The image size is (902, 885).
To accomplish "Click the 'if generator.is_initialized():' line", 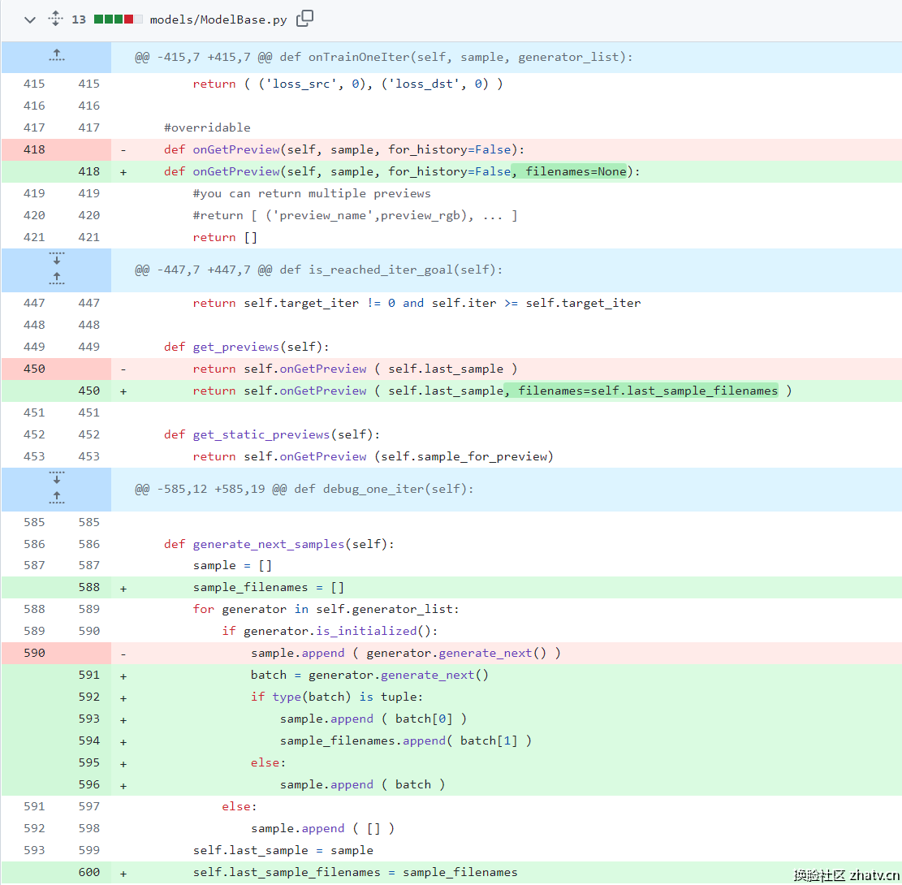I will coord(330,631).
